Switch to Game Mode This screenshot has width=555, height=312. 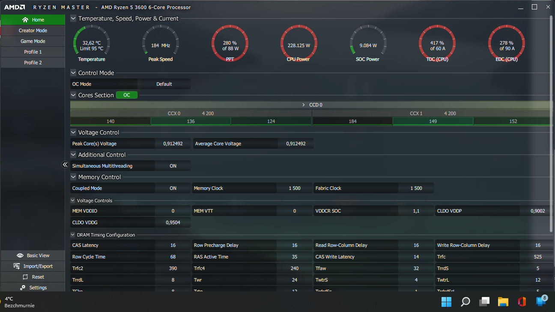tap(33, 41)
